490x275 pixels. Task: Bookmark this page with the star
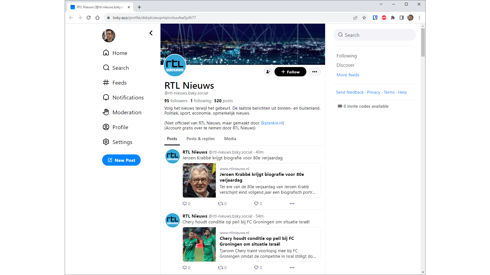coord(364,18)
